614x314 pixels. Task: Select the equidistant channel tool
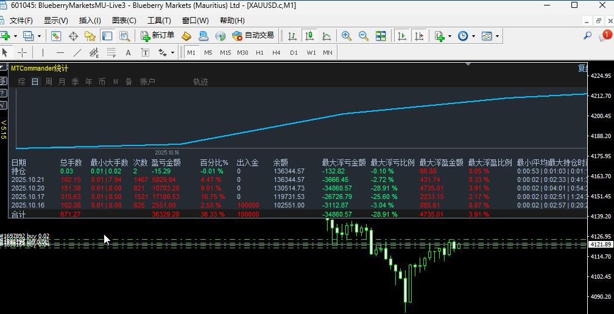click(94, 52)
